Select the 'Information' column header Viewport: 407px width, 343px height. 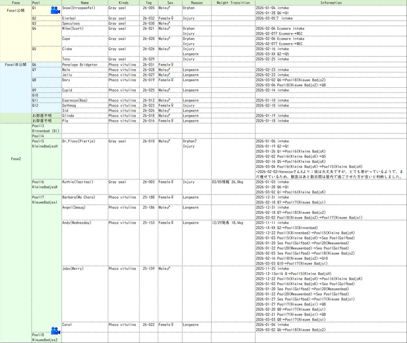[x=331, y=3]
